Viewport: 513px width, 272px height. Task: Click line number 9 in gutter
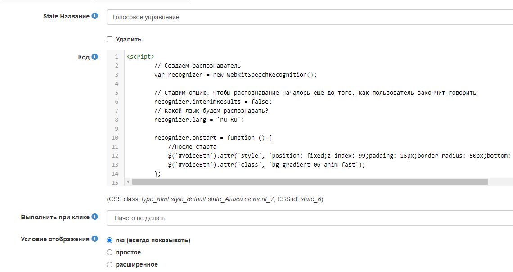coord(117,129)
